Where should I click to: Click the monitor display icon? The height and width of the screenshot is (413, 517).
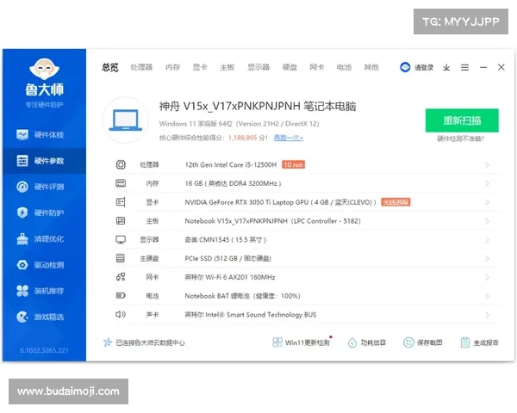121,239
